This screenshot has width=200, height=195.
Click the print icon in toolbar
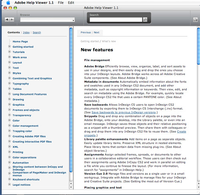tap(195, 20)
